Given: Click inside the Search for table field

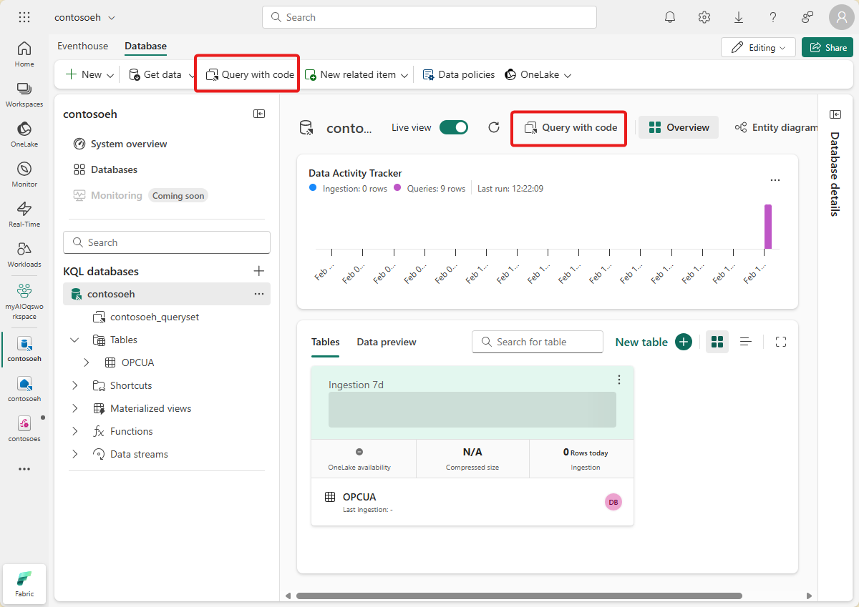Looking at the screenshot, I should coord(537,342).
